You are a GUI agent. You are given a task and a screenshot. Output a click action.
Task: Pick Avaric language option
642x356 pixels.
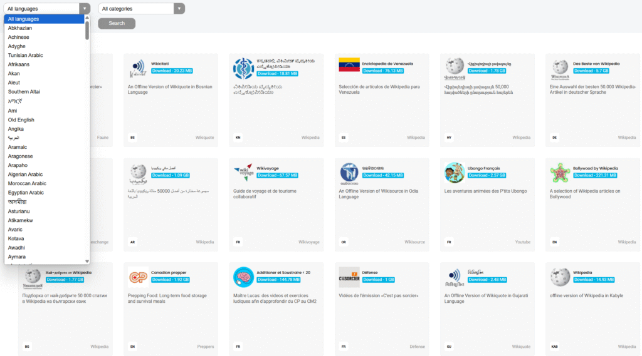click(x=45, y=230)
